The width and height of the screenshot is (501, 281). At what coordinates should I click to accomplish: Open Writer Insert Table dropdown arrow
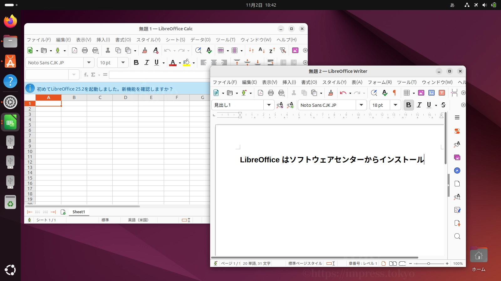pos(414,93)
